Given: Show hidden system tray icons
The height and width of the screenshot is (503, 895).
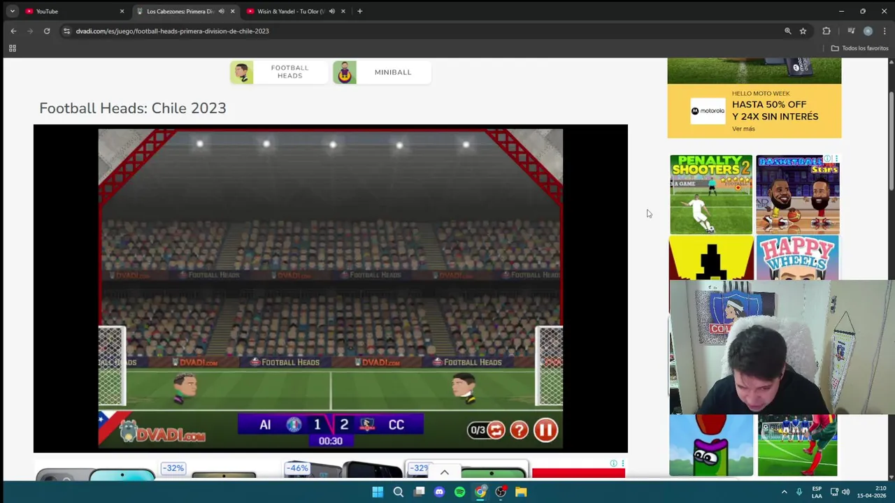Looking at the screenshot, I should tap(784, 492).
